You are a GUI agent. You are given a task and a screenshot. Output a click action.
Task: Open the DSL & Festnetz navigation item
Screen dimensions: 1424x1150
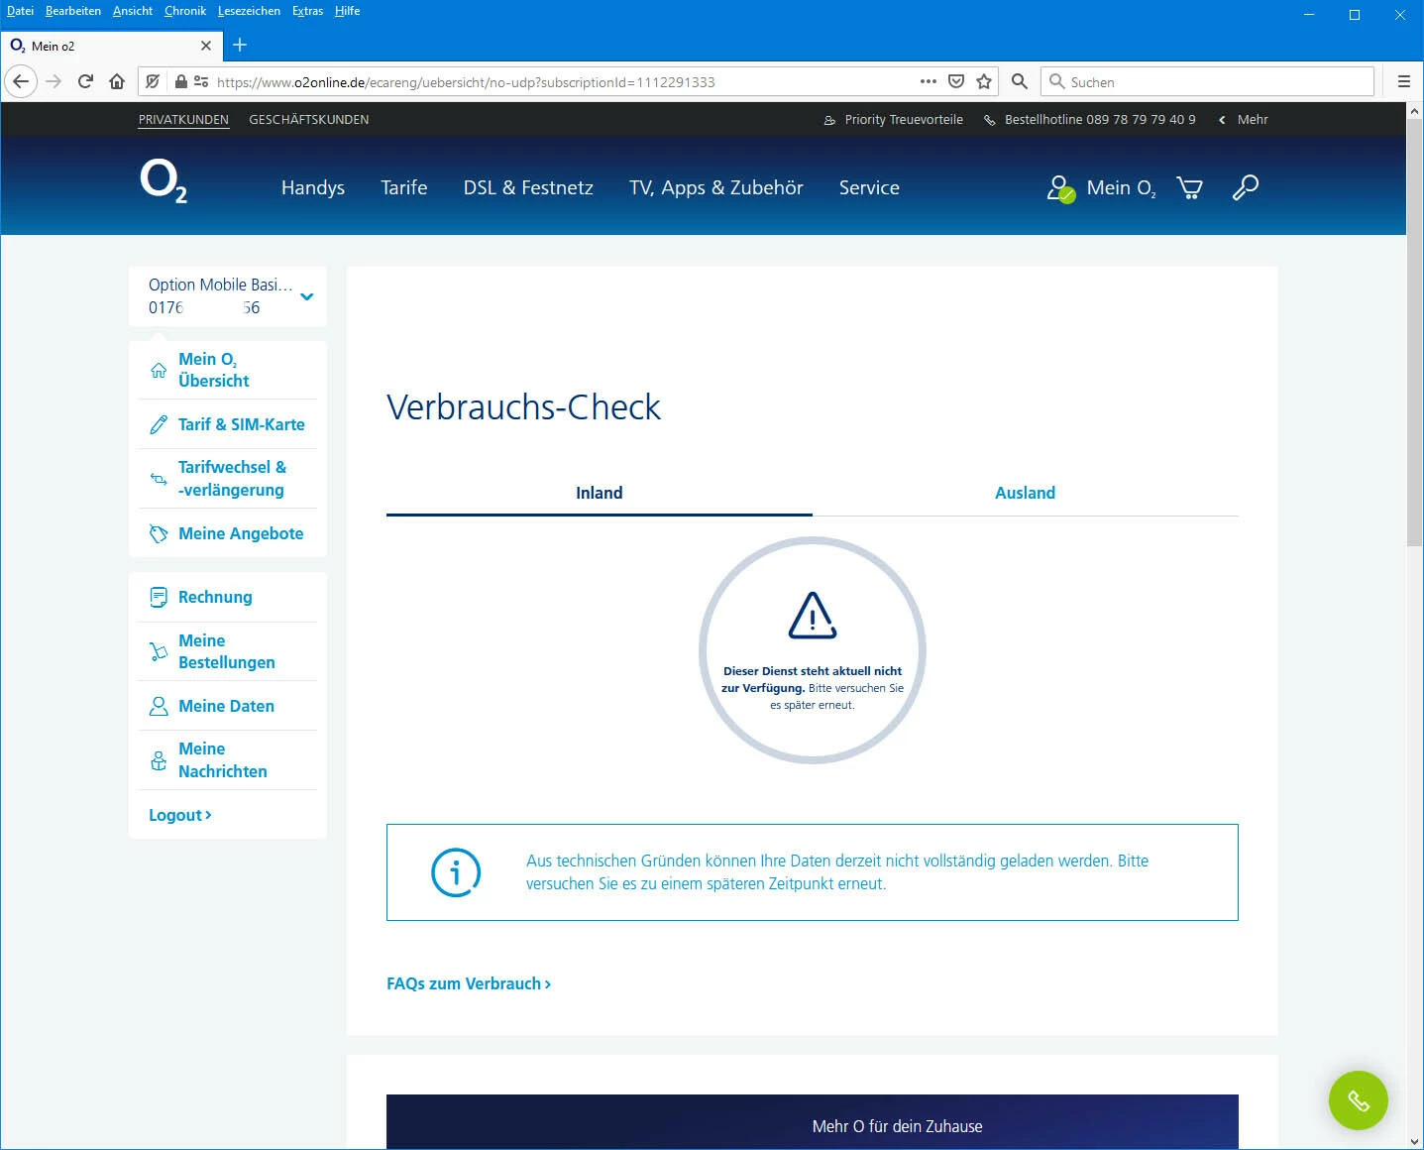click(x=528, y=187)
